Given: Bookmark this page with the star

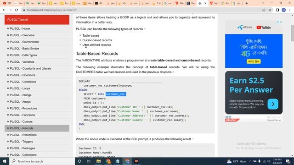Looking at the screenshot, I should coord(270,10).
